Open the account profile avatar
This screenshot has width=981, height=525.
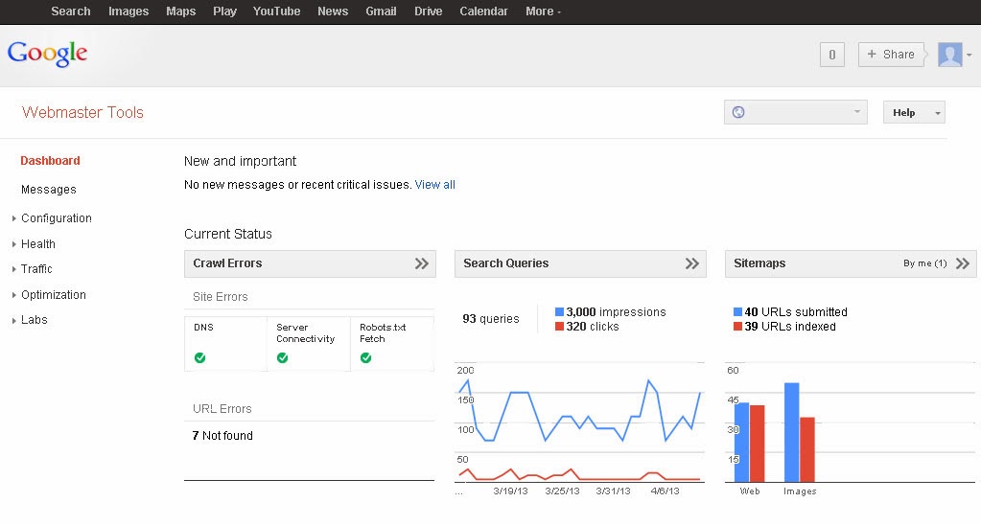point(950,55)
